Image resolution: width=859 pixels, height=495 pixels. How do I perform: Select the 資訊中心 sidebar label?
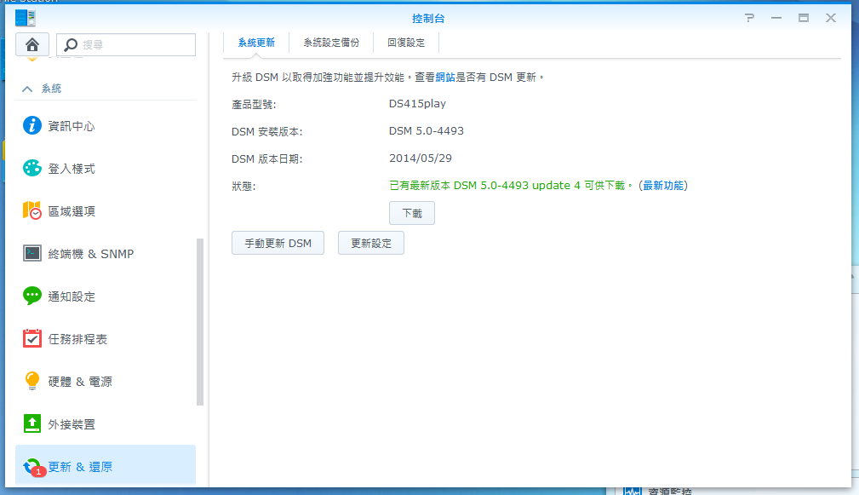point(72,126)
